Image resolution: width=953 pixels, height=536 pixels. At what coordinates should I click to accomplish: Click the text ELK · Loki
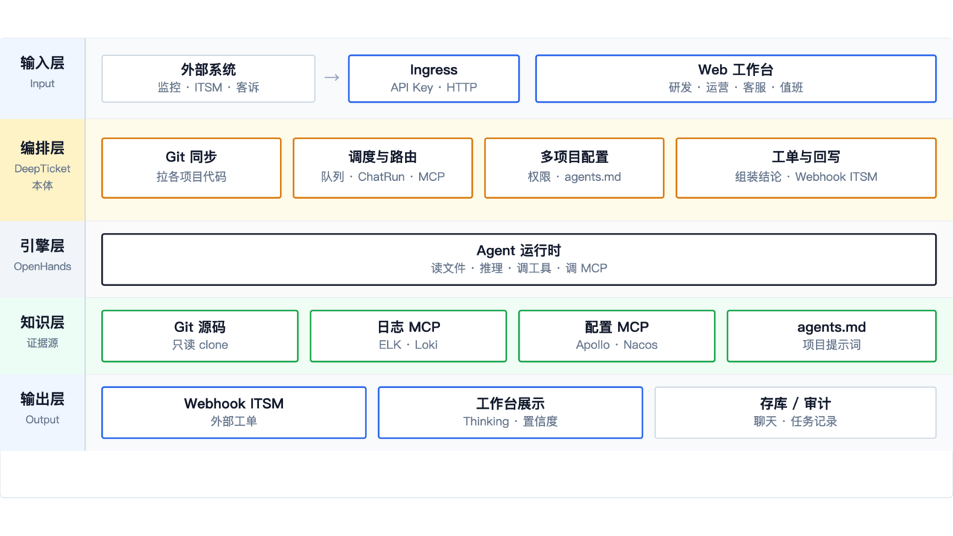pos(408,345)
